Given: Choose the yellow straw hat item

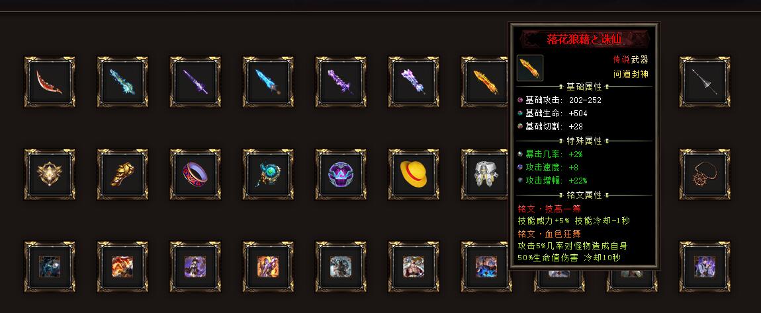Looking at the screenshot, I should [x=414, y=174].
